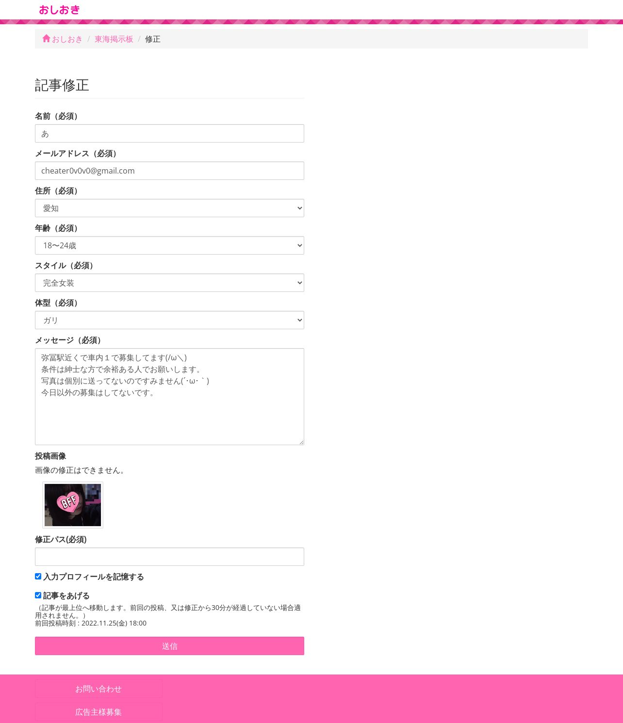623x723 pixels.
Task: Expand the スタイル dropdown
Action: pyautogui.click(x=169, y=283)
